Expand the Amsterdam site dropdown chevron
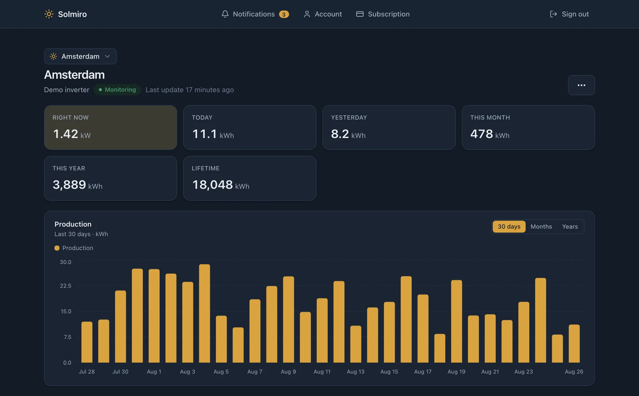This screenshot has height=396, width=639. [x=107, y=56]
